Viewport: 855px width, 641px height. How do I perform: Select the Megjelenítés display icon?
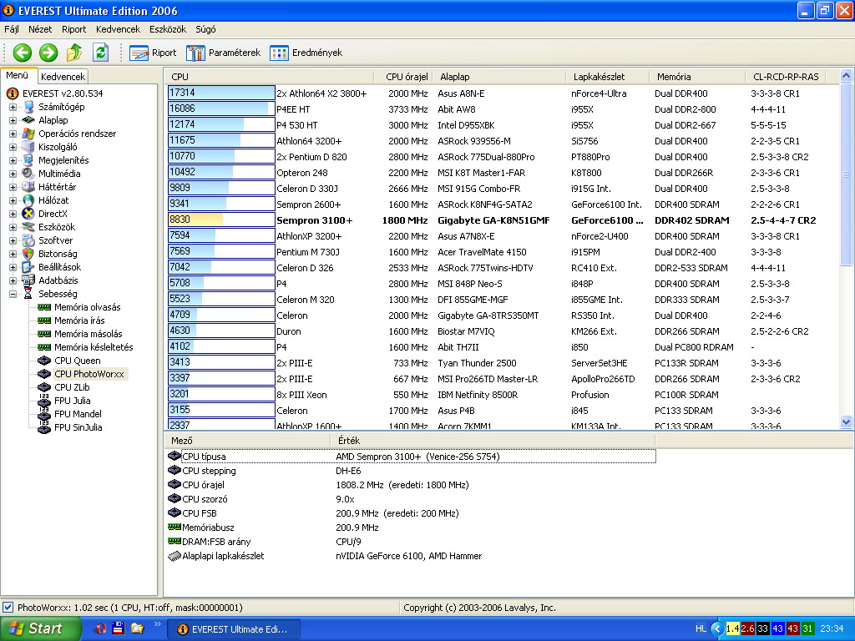point(28,160)
